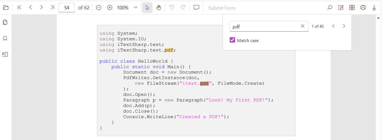Uncheck the Match case checkbox

[x=232, y=40]
